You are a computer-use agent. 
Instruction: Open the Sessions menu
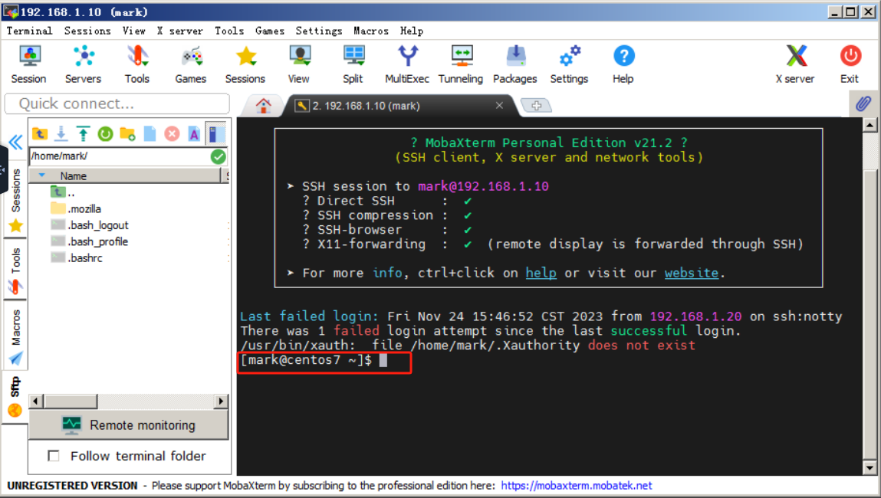click(87, 31)
